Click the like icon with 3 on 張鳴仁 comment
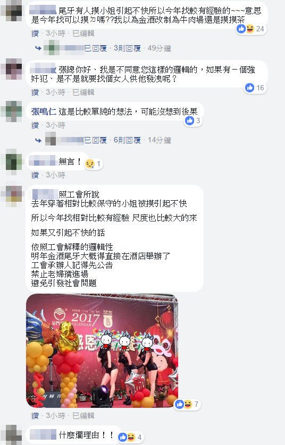This screenshot has width=285, height=445. coord(193,121)
